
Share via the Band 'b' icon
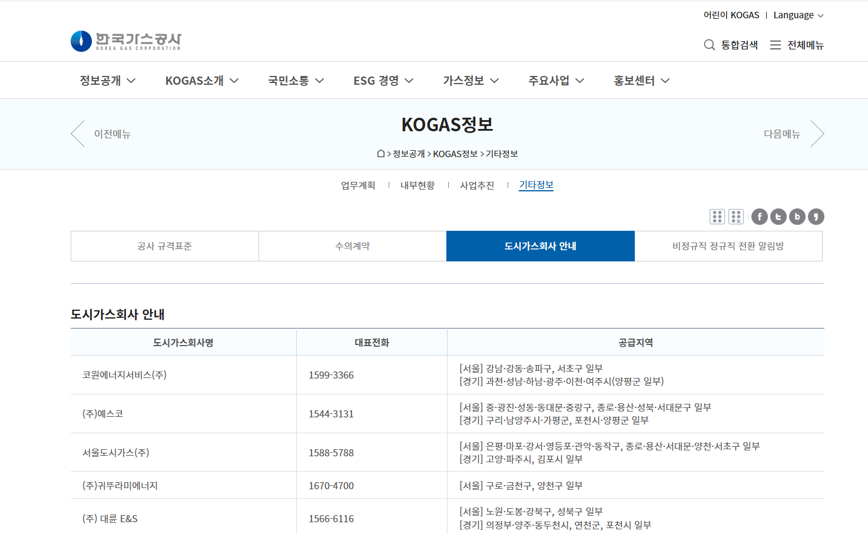point(797,217)
